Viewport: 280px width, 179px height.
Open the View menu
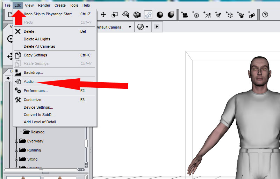(x=29, y=5)
